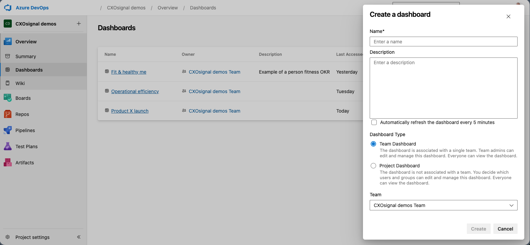Click the Overview icon in sidebar
This screenshot has height=245, width=530.
click(x=8, y=42)
